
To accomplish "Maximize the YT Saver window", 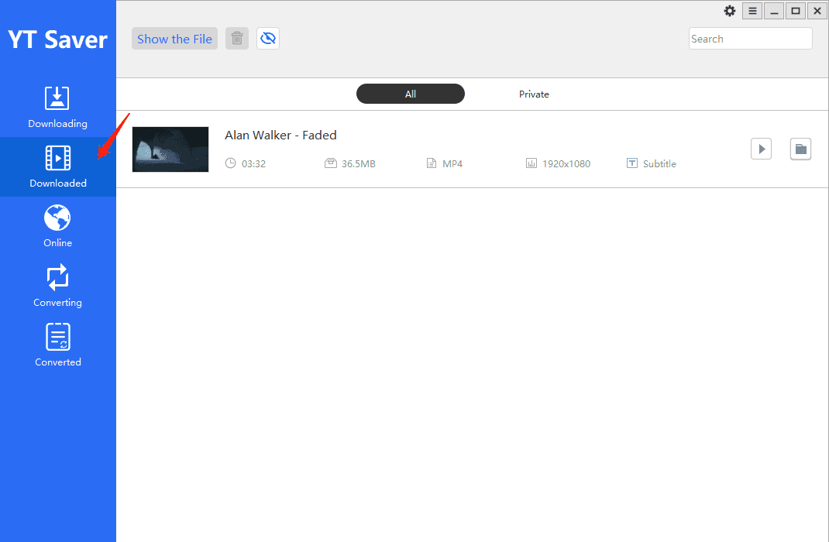I will pos(796,11).
